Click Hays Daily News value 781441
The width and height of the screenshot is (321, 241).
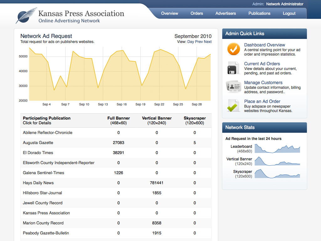point(157,183)
